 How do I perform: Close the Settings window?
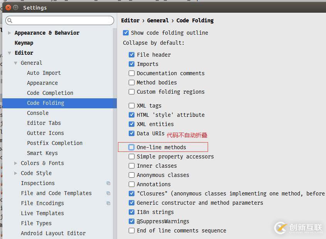[x=8, y=8]
